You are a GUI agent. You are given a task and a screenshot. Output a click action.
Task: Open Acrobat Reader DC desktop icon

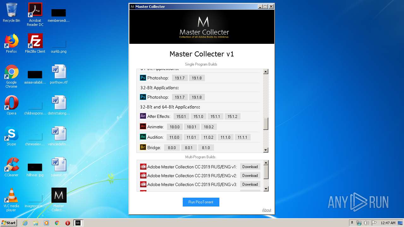click(35, 15)
